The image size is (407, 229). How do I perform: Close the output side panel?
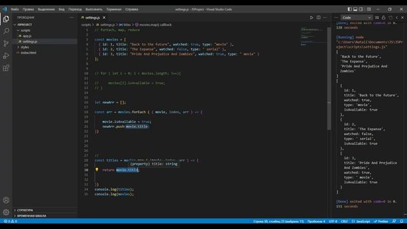coord(403,18)
